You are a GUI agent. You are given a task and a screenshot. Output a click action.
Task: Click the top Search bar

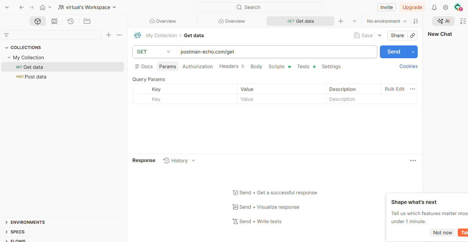coord(259,7)
